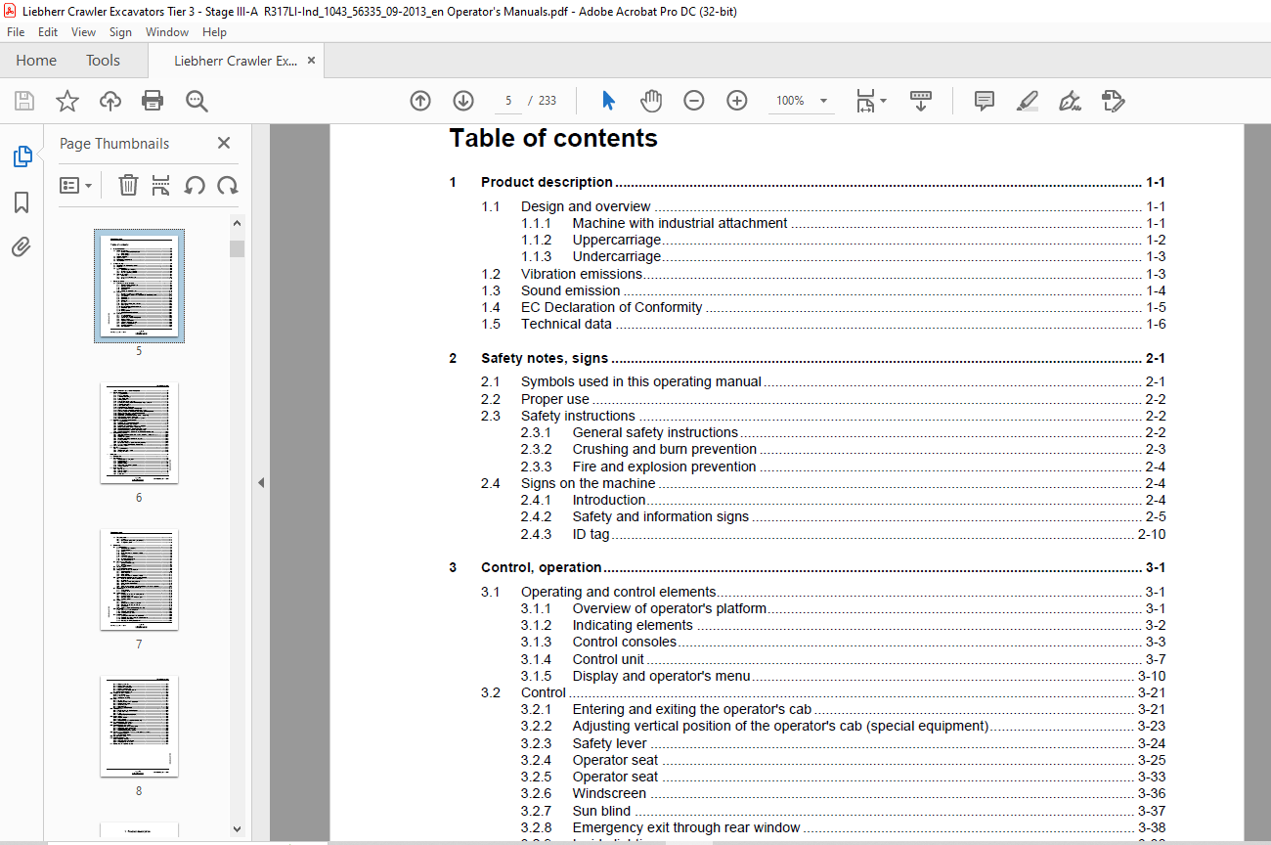Open the Edit menu
Viewport: 1271px width, 845px height.
point(48,32)
